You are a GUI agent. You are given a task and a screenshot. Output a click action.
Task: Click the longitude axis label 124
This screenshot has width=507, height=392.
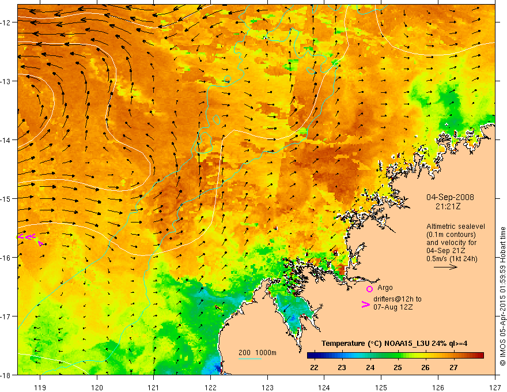point(324,387)
